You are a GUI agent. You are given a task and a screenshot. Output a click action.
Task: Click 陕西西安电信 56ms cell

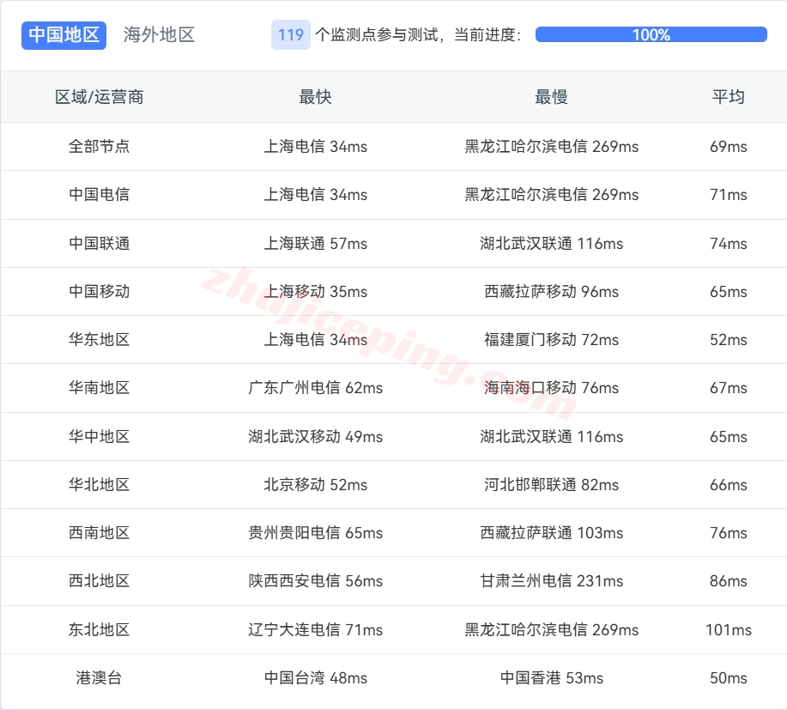click(x=315, y=581)
